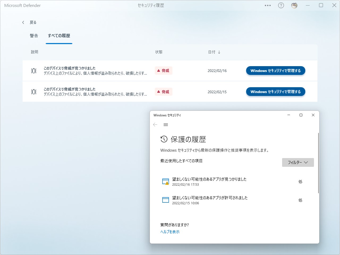This screenshot has width=340, height=255.
Task: Click app icon for the 10:06 entry
Action: tap(165, 200)
